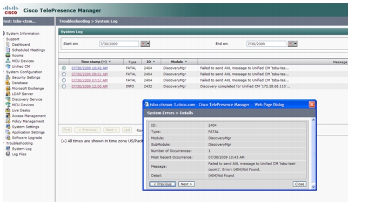Open the End on calendar picker
This screenshot has width=368, height=212.
[x=292, y=44]
